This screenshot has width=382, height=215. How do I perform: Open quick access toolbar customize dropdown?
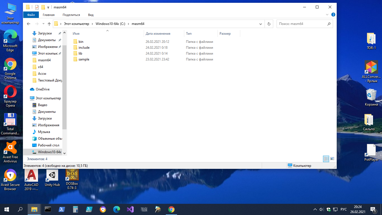48,7
